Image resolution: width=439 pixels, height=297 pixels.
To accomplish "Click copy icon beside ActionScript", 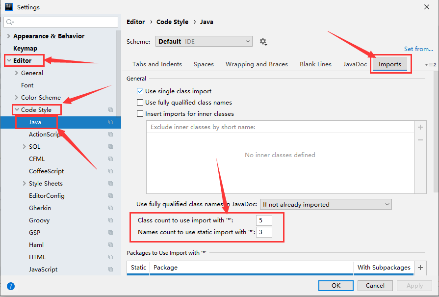I will [110, 135].
